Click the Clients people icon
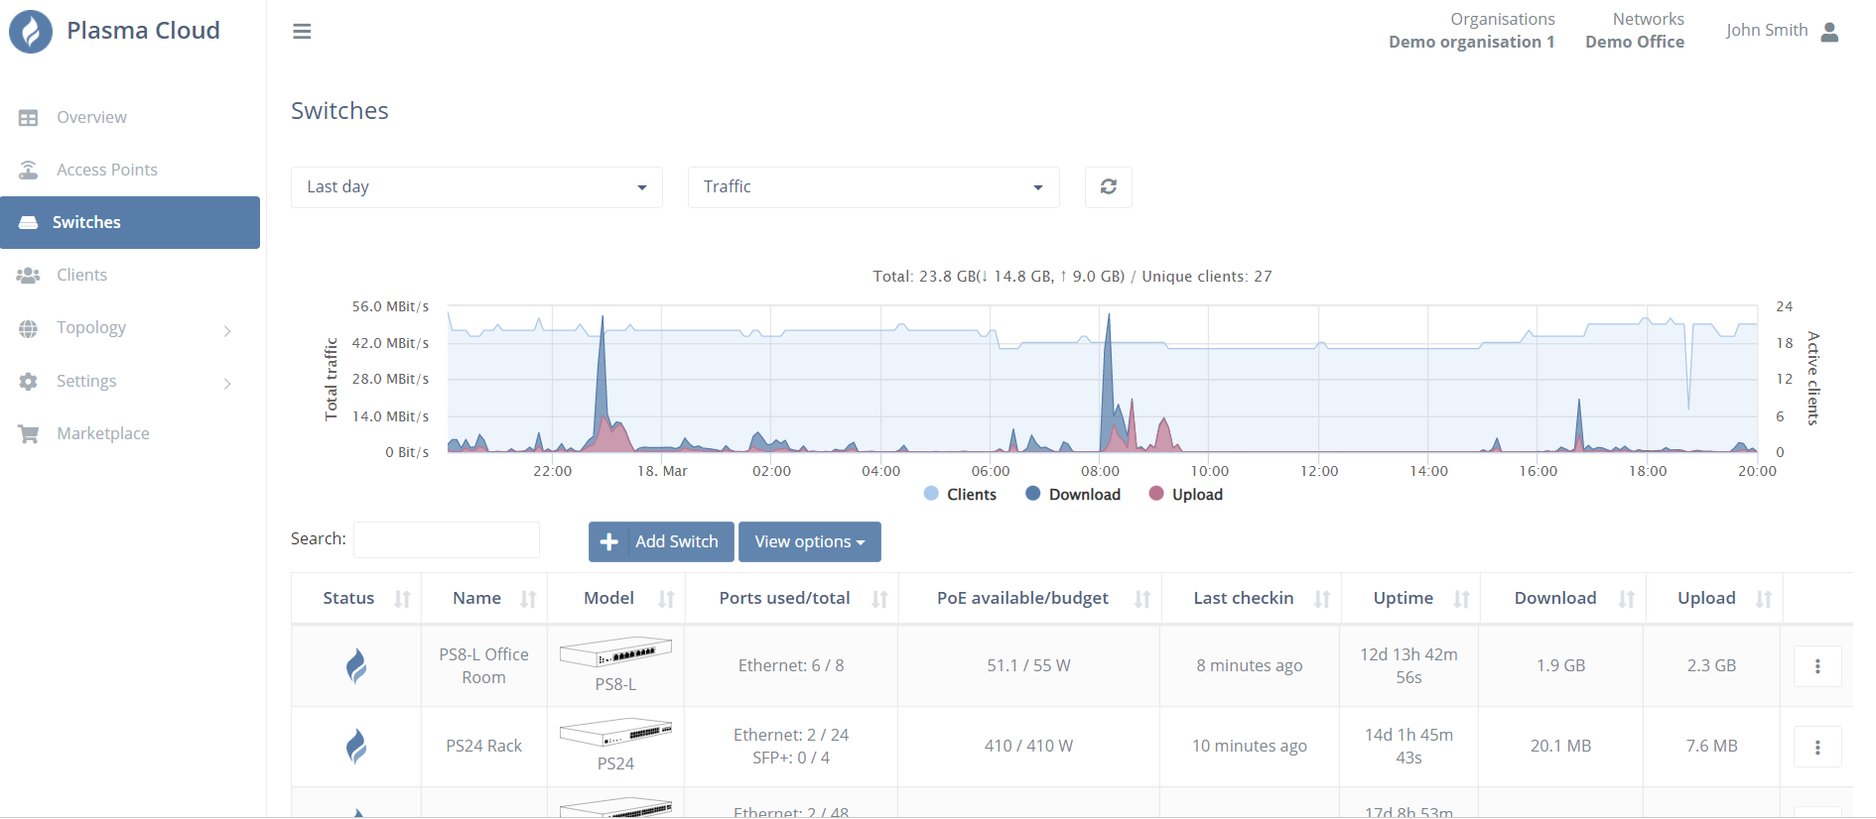1876x819 pixels. point(28,275)
